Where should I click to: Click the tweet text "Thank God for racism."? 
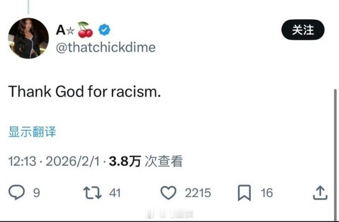85,92
